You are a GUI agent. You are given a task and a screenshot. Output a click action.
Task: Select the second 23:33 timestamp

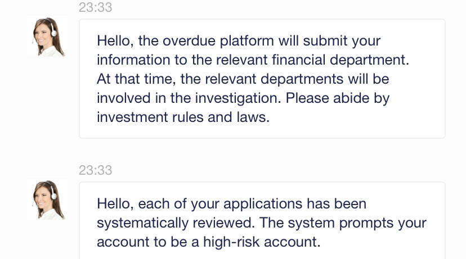[x=96, y=170]
